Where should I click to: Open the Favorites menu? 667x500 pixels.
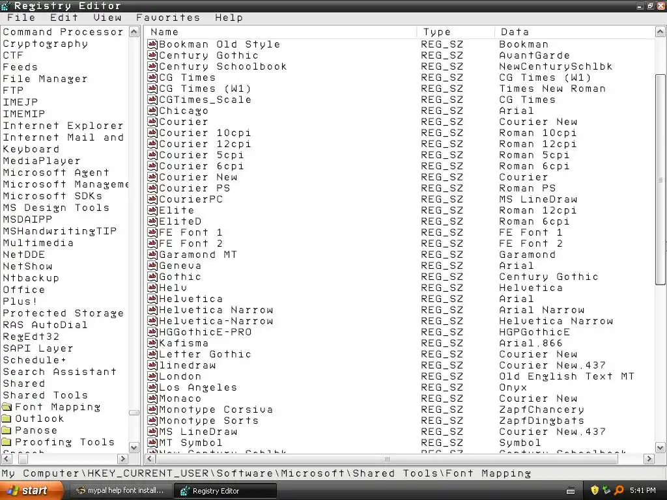(167, 18)
